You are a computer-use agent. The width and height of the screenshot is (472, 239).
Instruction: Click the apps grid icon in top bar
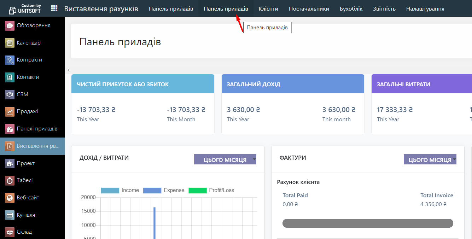tap(54, 8)
